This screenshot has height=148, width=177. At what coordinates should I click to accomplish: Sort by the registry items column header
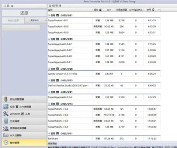[121, 10]
